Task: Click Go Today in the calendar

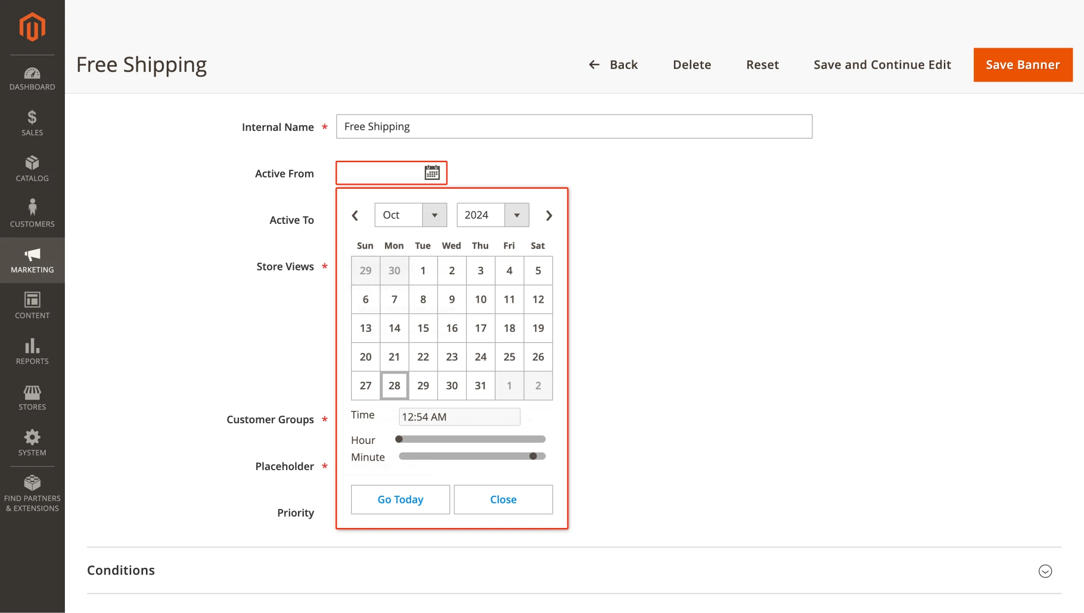Action: coord(400,499)
